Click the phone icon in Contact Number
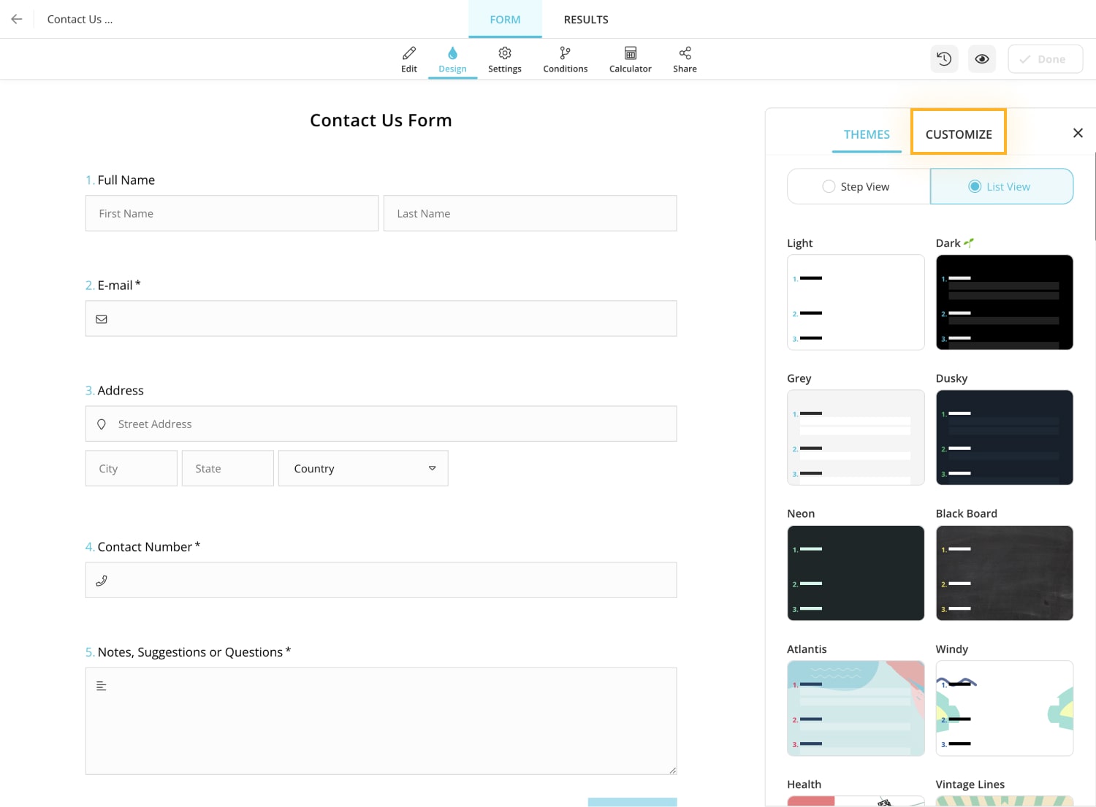1096x807 pixels. (x=102, y=581)
